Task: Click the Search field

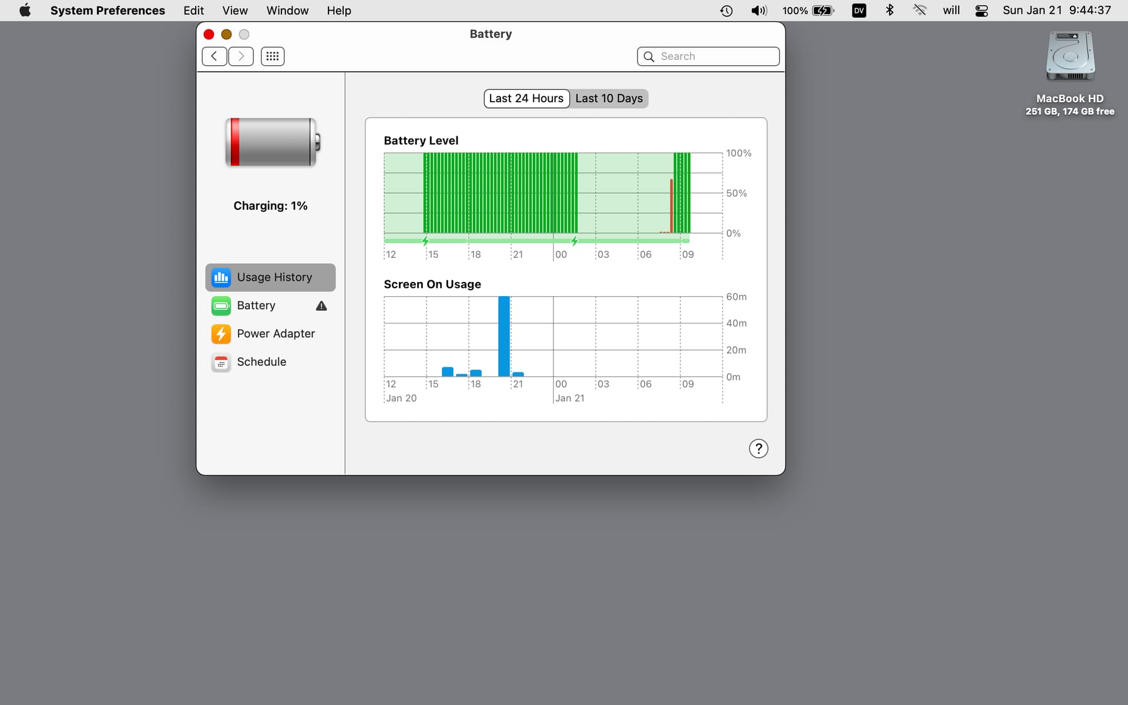Action: pyautogui.click(x=708, y=56)
